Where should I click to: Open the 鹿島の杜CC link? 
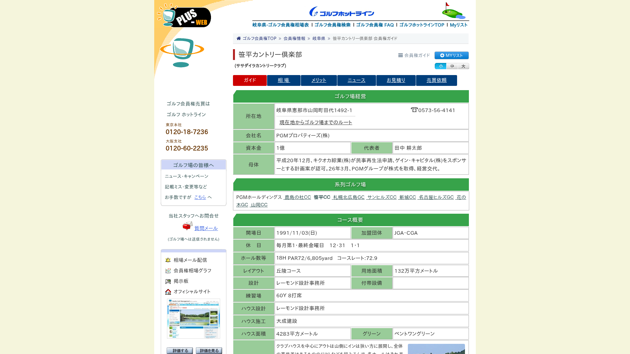tap(297, 197)
